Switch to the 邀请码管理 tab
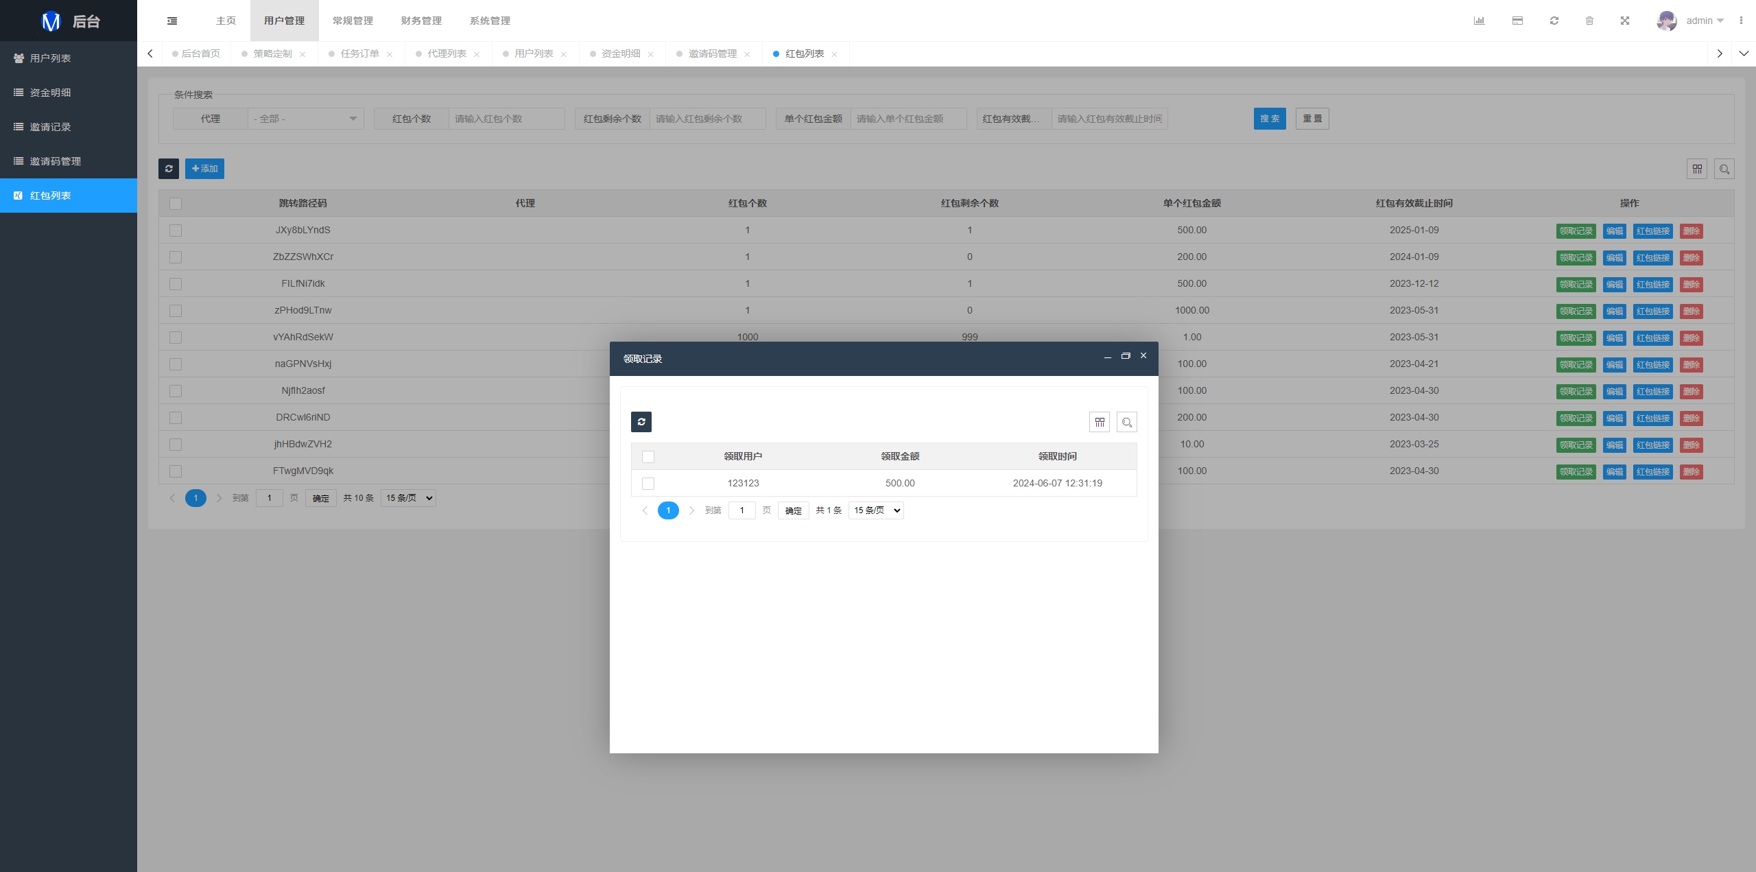This screenshot has height=872, width=1756. (712, 54)
